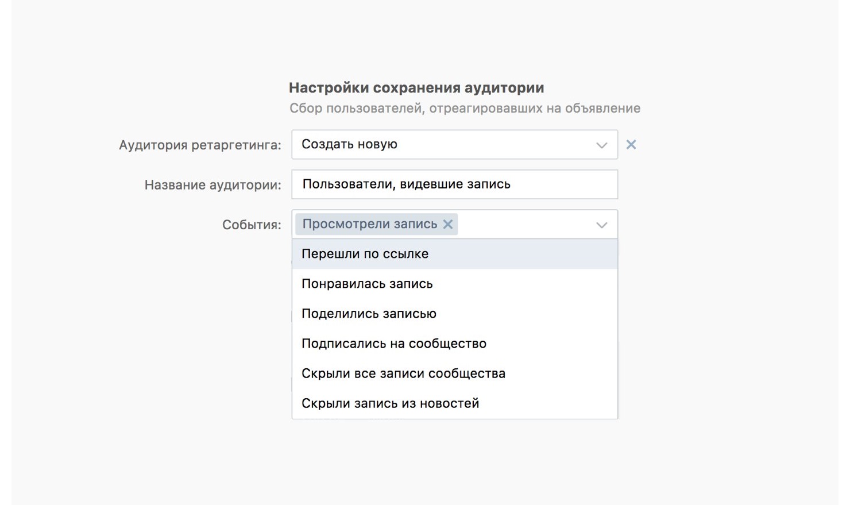Select 'Подписались на сообщество' option

coord(393,344)
